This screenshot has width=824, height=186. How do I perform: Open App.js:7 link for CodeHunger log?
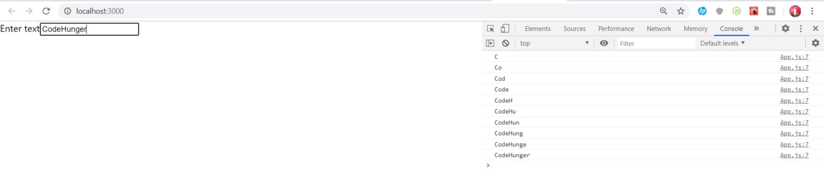(x=794, y=155)
